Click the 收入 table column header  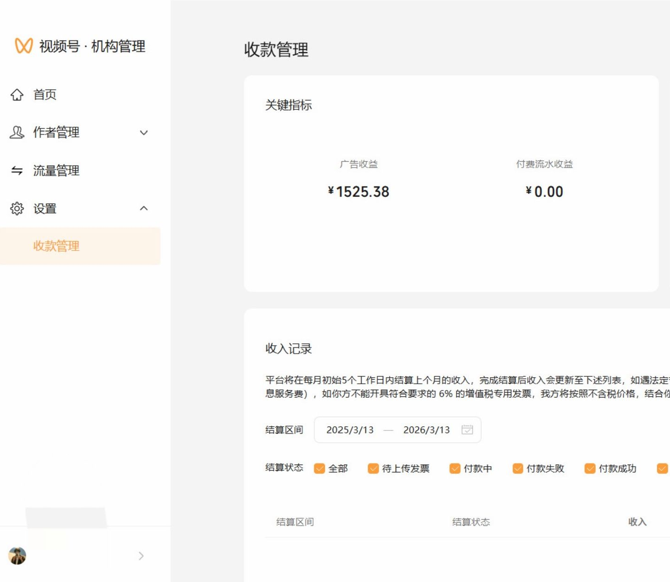[x=637, y=522]
